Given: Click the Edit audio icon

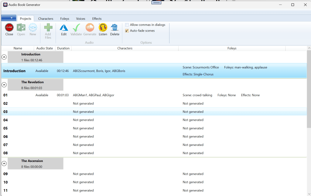Looking at the screenshot, I should [x=64, y=28].
